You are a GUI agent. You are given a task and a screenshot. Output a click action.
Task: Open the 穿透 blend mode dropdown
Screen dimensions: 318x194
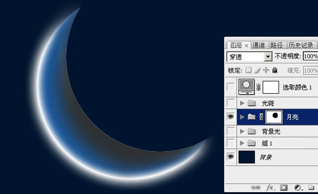268,57
